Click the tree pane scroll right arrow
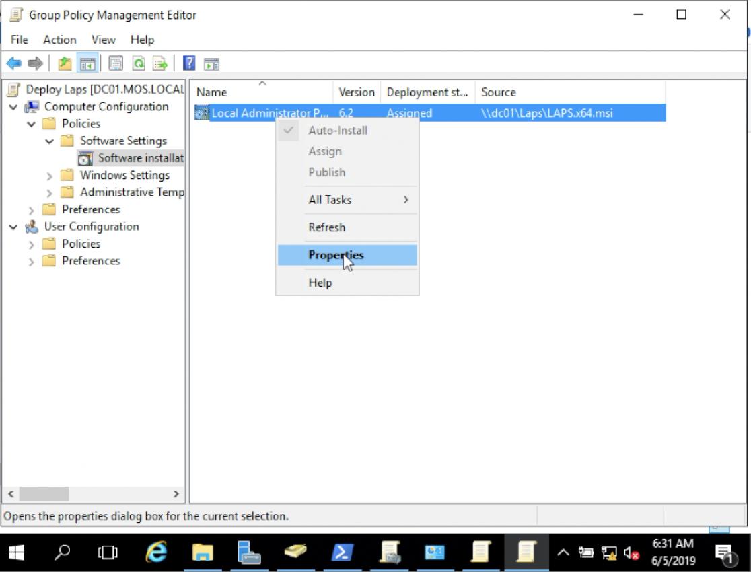This screenshot has width=751, height=572. 176,493
